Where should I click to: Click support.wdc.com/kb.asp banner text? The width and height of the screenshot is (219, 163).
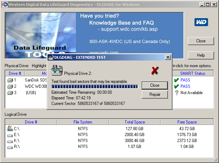click(129, 29)
